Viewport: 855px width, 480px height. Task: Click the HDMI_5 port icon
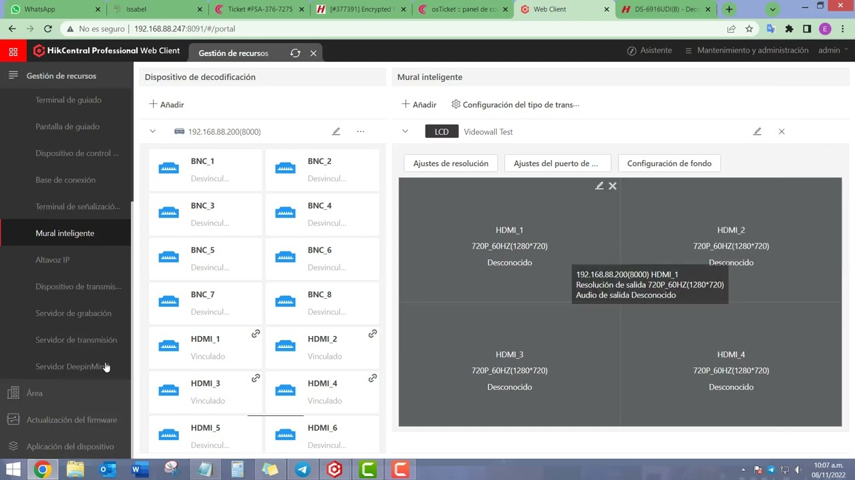[168, 435]
